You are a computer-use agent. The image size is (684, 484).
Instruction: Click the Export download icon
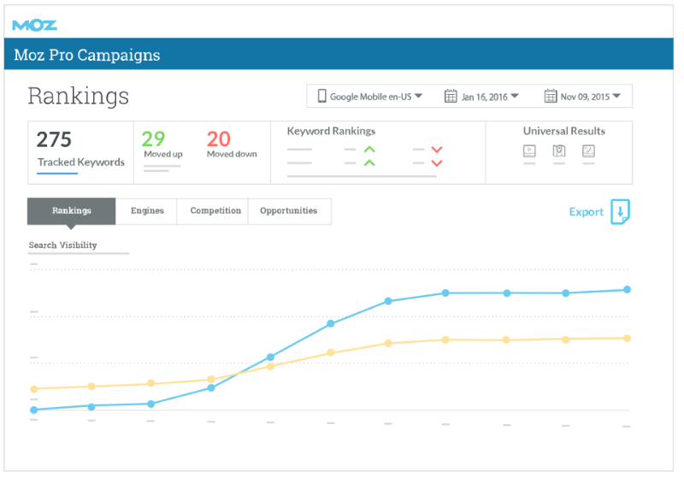click(x=620, y=212)
